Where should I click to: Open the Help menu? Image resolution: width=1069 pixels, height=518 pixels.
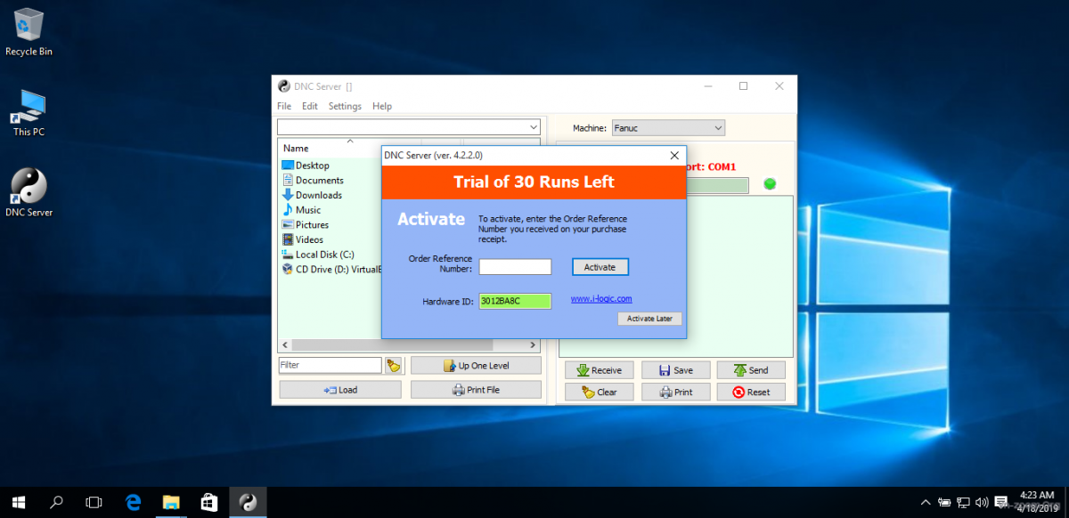click(x=382, y=106)
